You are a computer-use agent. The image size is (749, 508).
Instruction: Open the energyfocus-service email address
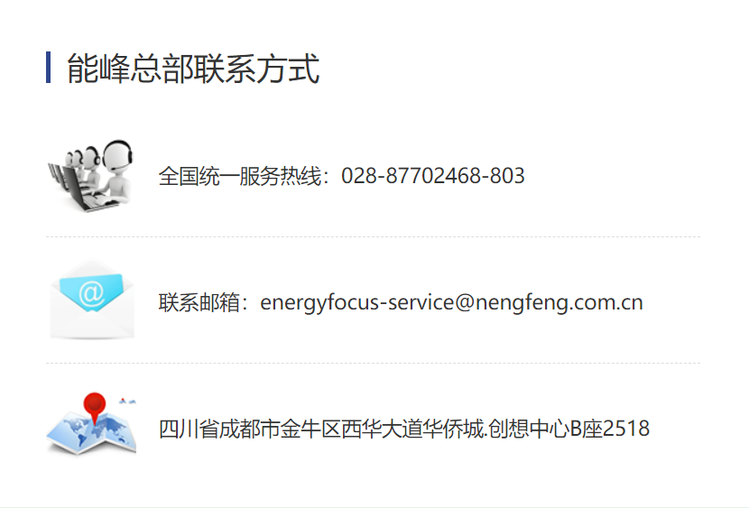click(x=451, y=303)
